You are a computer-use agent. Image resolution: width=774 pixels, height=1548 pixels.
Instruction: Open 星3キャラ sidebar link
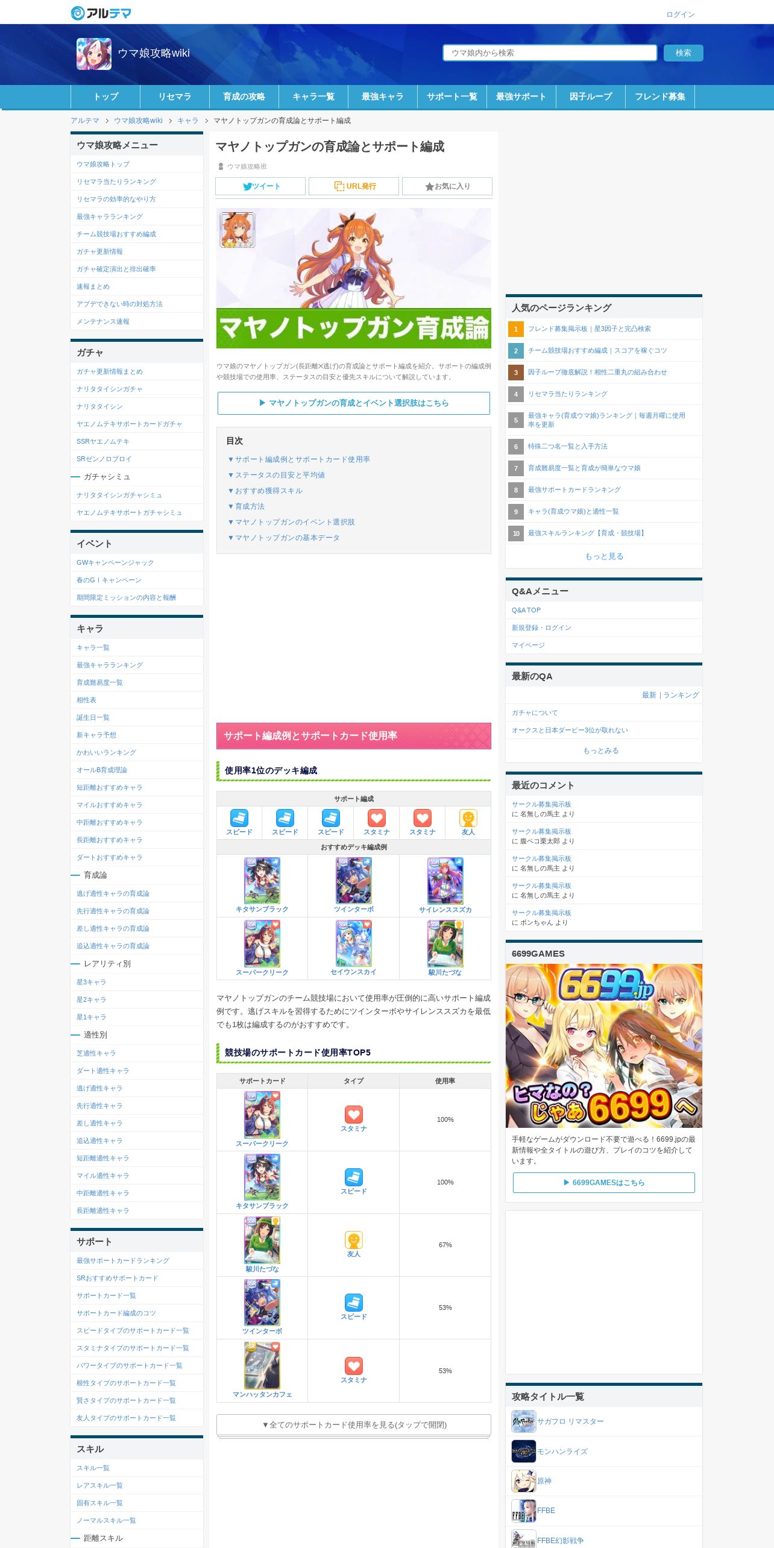click(92, 982)
